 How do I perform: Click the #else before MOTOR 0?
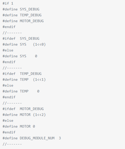click(8, 121)
